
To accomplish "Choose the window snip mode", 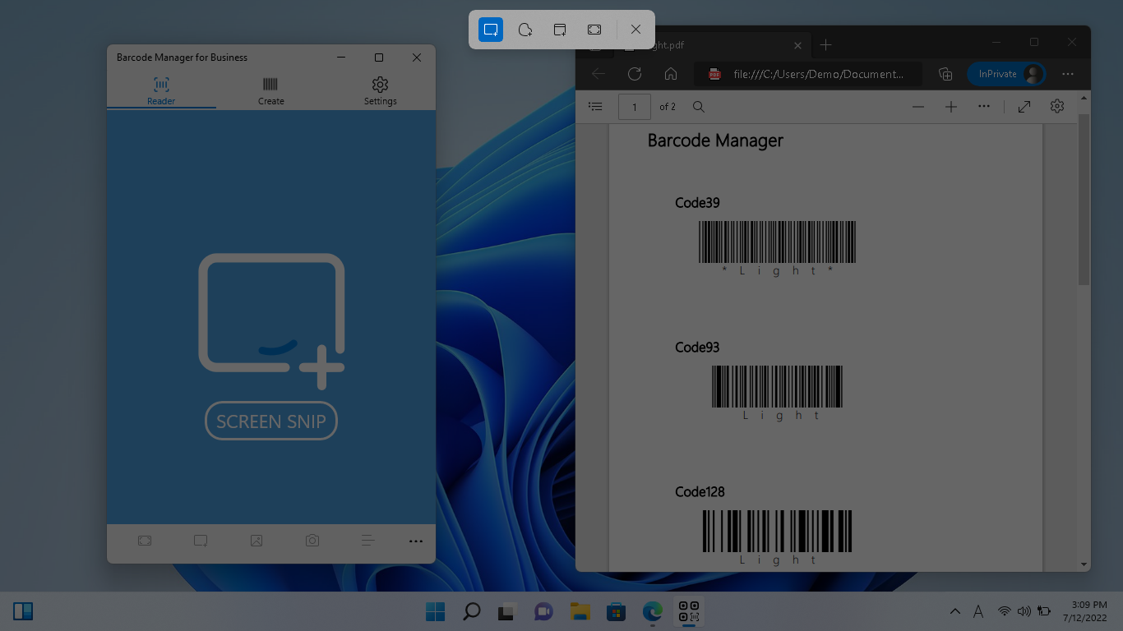I will (560, 30).
